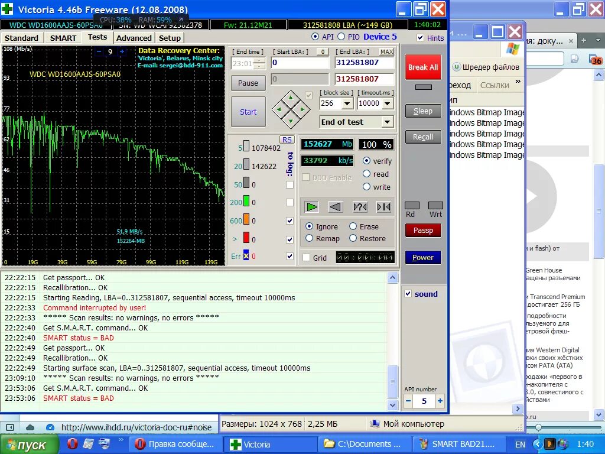Click the Victoria green cross title icon
This screenshot has width=605, height=454.
pos(7,9)
